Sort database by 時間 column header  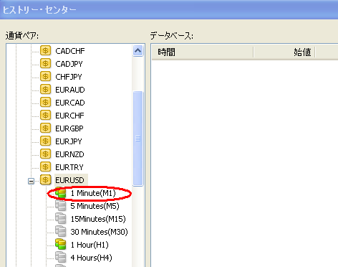203,52
